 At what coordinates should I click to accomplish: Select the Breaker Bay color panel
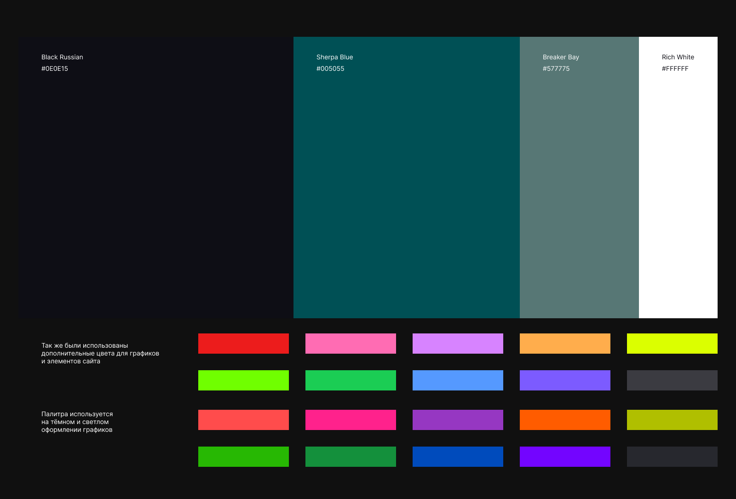(579, 184)
